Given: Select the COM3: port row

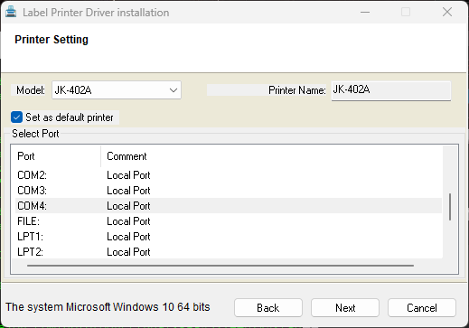Looking at the screenshot, I should (229, 191).
